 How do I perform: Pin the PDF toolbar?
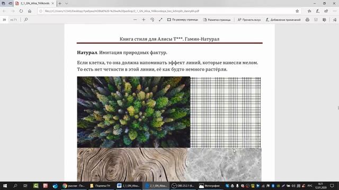(x=335, y=20)
